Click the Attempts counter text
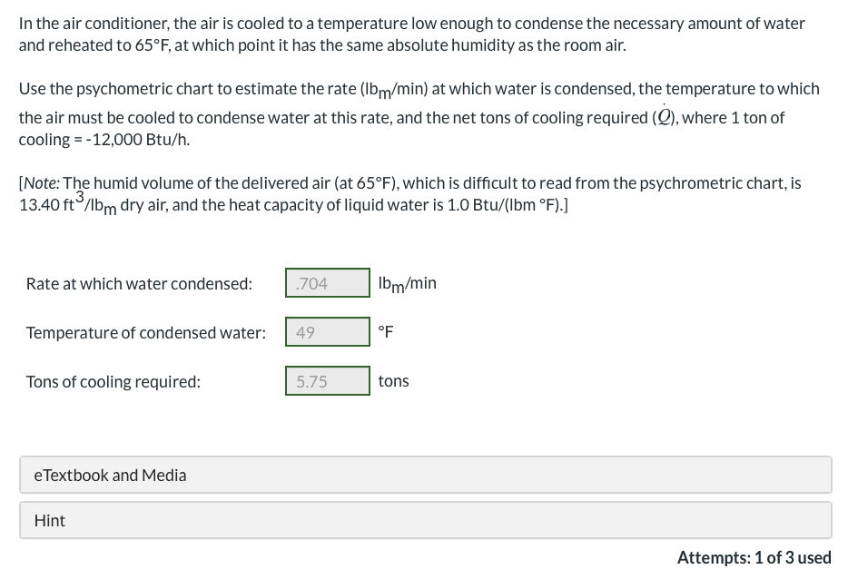The width and height of the screenshot is (848, 579). pyautogui.click(x=754, y=557)
